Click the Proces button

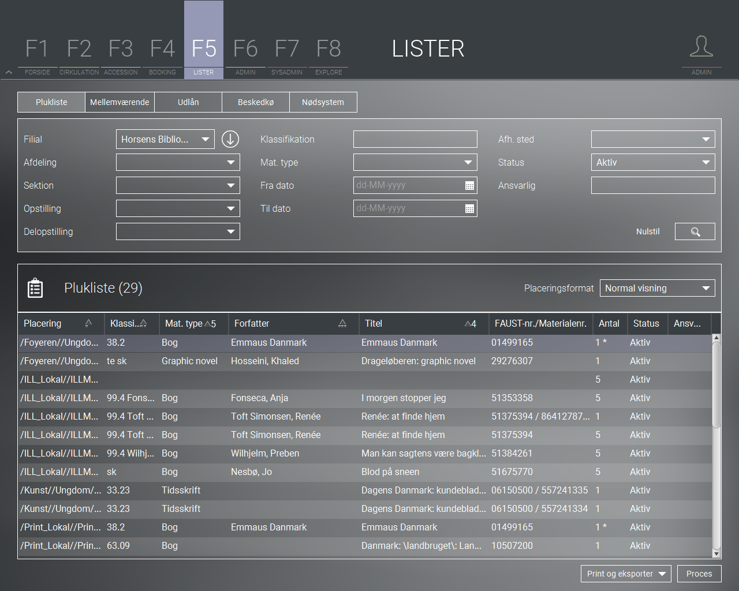click(x=699, y=574)
